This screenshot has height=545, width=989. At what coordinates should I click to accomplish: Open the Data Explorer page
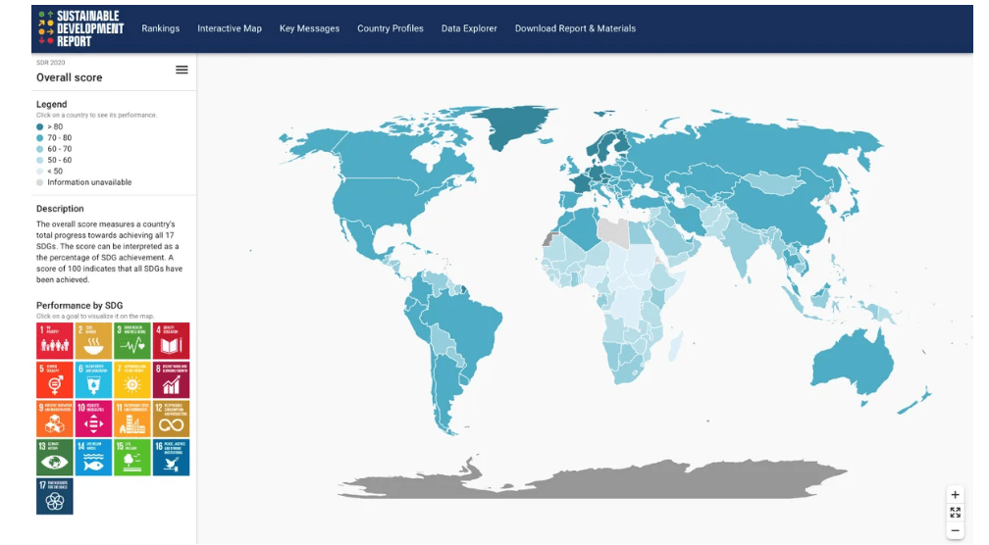(x=469, y=28)
